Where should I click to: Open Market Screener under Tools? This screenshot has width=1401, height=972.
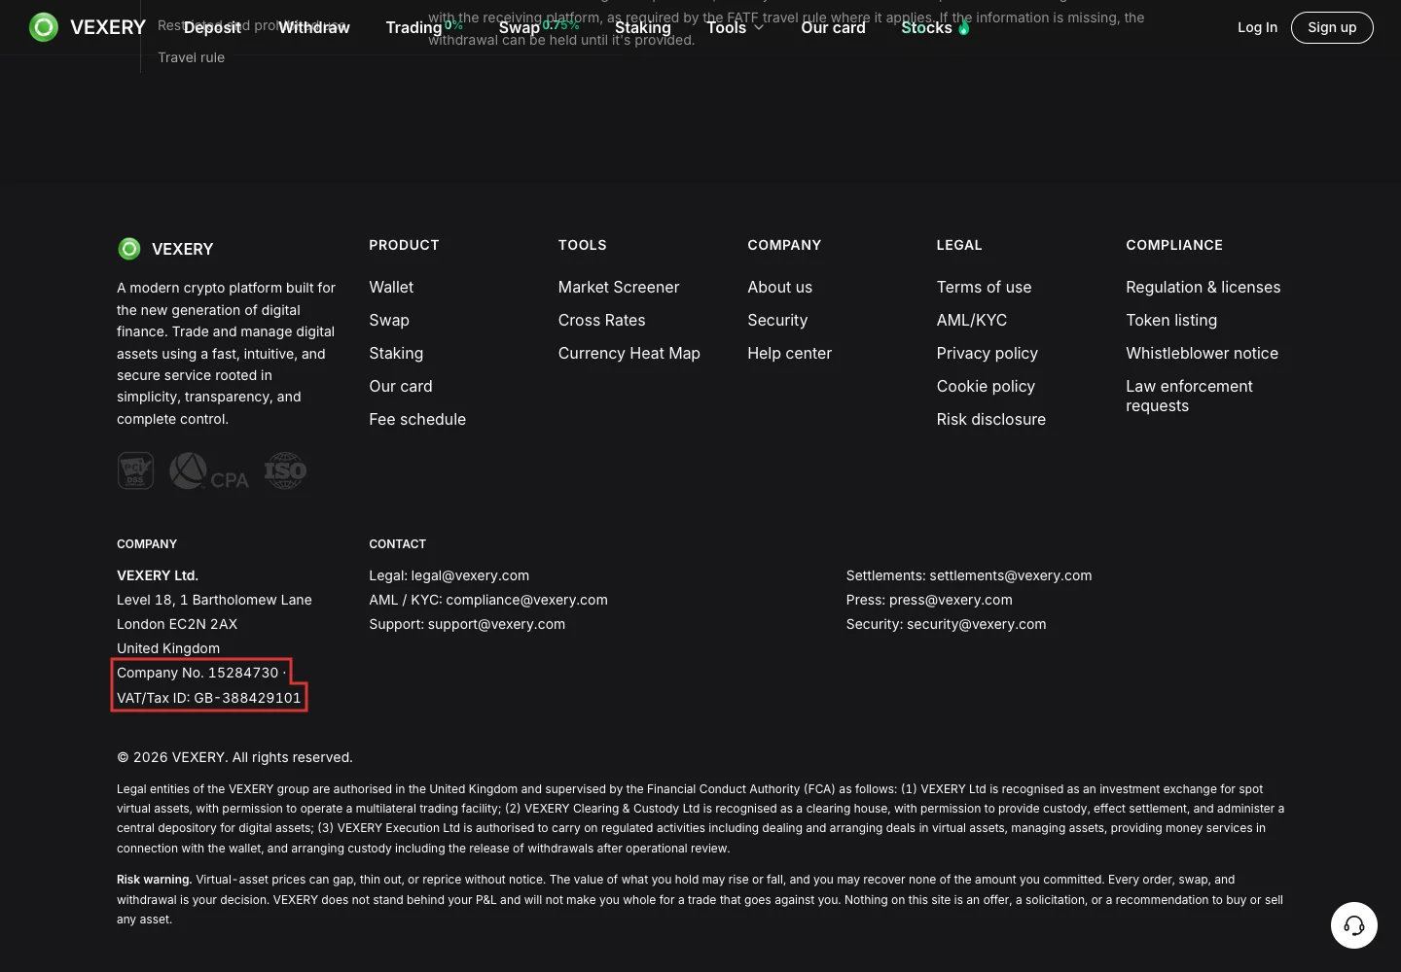coord(619,287)
